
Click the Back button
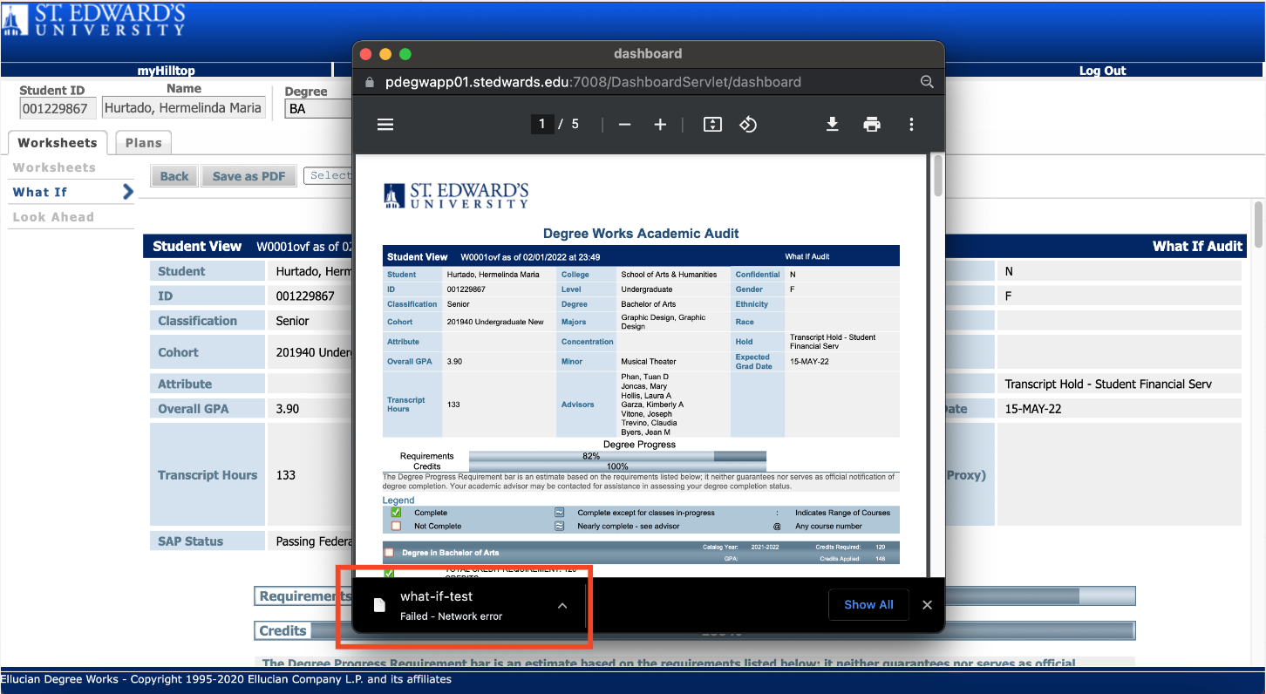[x=174, y=176]
